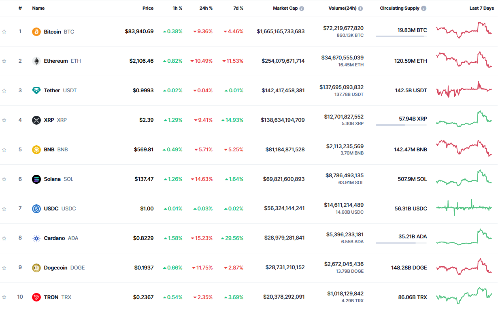Star Bitcoin to add to watchlist
The height and width of the screenshot is (312, 498).
tap(4, 32)
